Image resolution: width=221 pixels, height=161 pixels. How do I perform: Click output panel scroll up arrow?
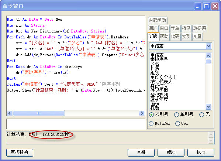tap(211, 135)
